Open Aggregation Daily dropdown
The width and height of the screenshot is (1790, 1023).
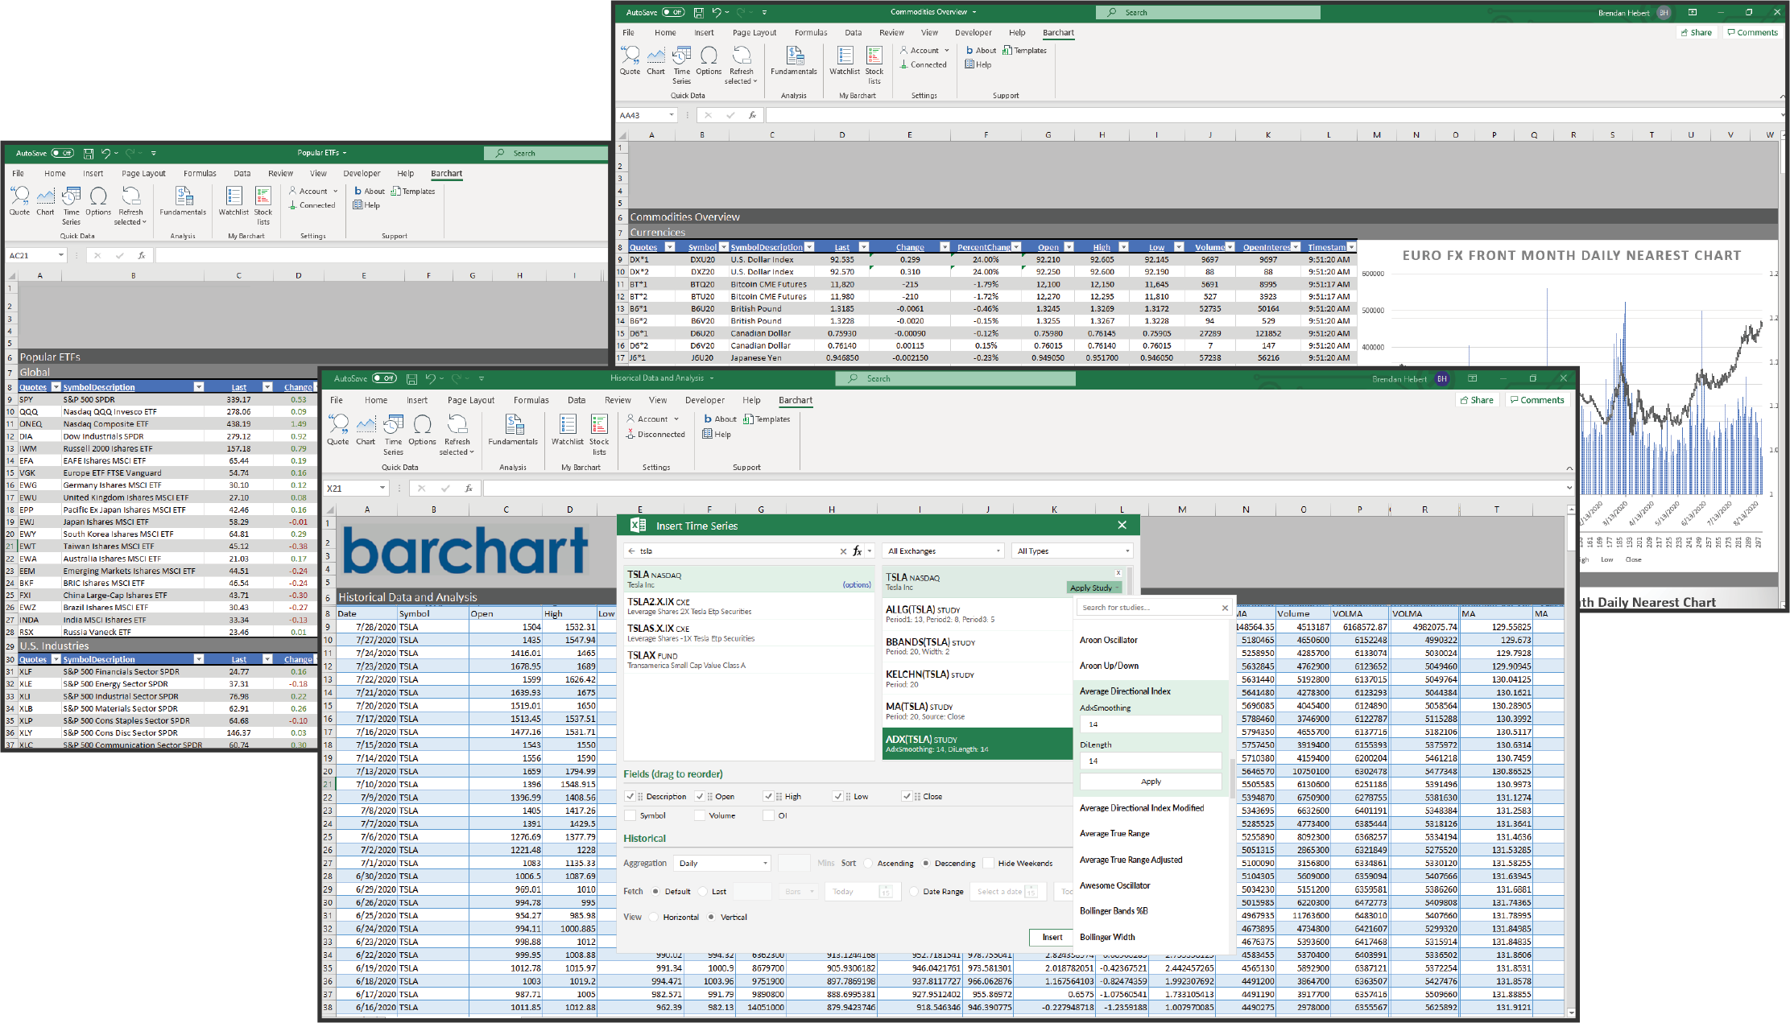[722, 864]
